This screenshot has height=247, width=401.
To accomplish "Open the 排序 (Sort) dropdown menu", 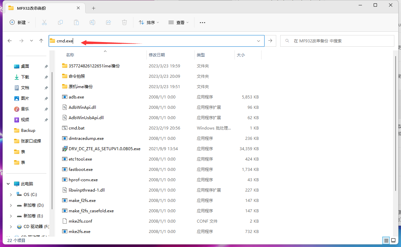I will click(149, 22).
